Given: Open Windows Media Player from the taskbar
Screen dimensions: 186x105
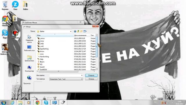Looking at the screenshot, I should [x=29, y=102].
